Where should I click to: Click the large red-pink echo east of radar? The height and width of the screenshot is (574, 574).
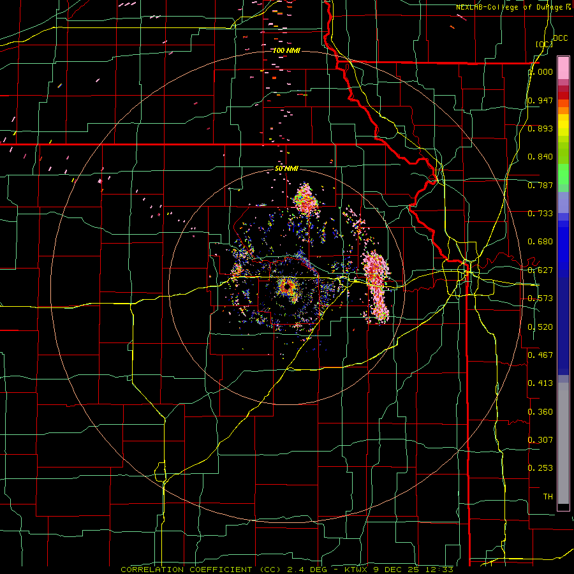[376, 286]
